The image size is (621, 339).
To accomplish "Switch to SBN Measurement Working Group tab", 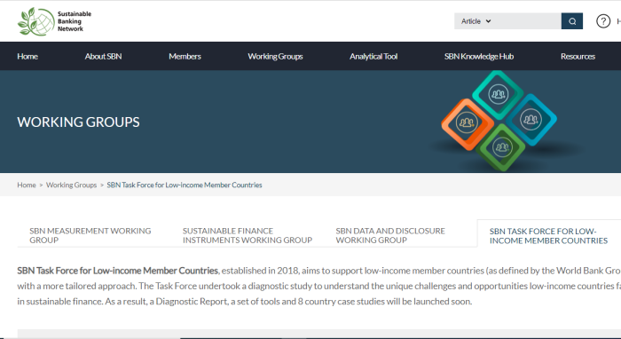I will [x=90, y=235].
